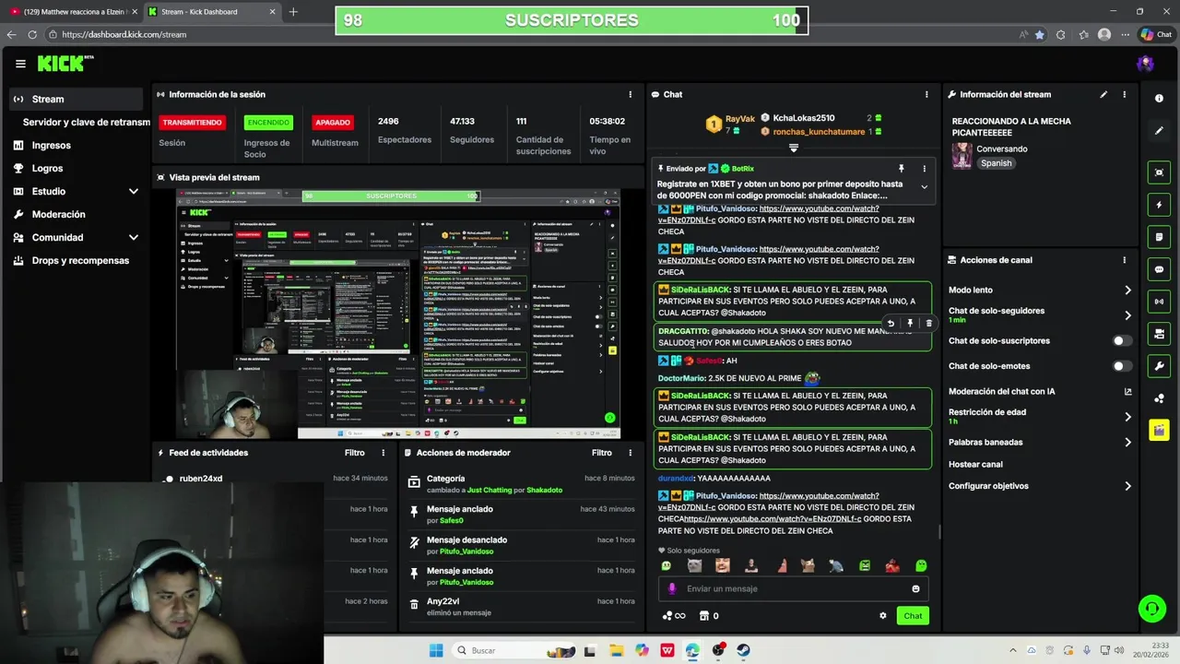Click the purple microphone icon in message box
The height and width of the screenshot is (664, 1180).
pos(672,588)
